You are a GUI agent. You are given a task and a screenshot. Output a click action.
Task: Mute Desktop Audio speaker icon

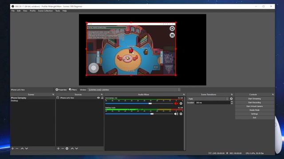tap(176, 114)
